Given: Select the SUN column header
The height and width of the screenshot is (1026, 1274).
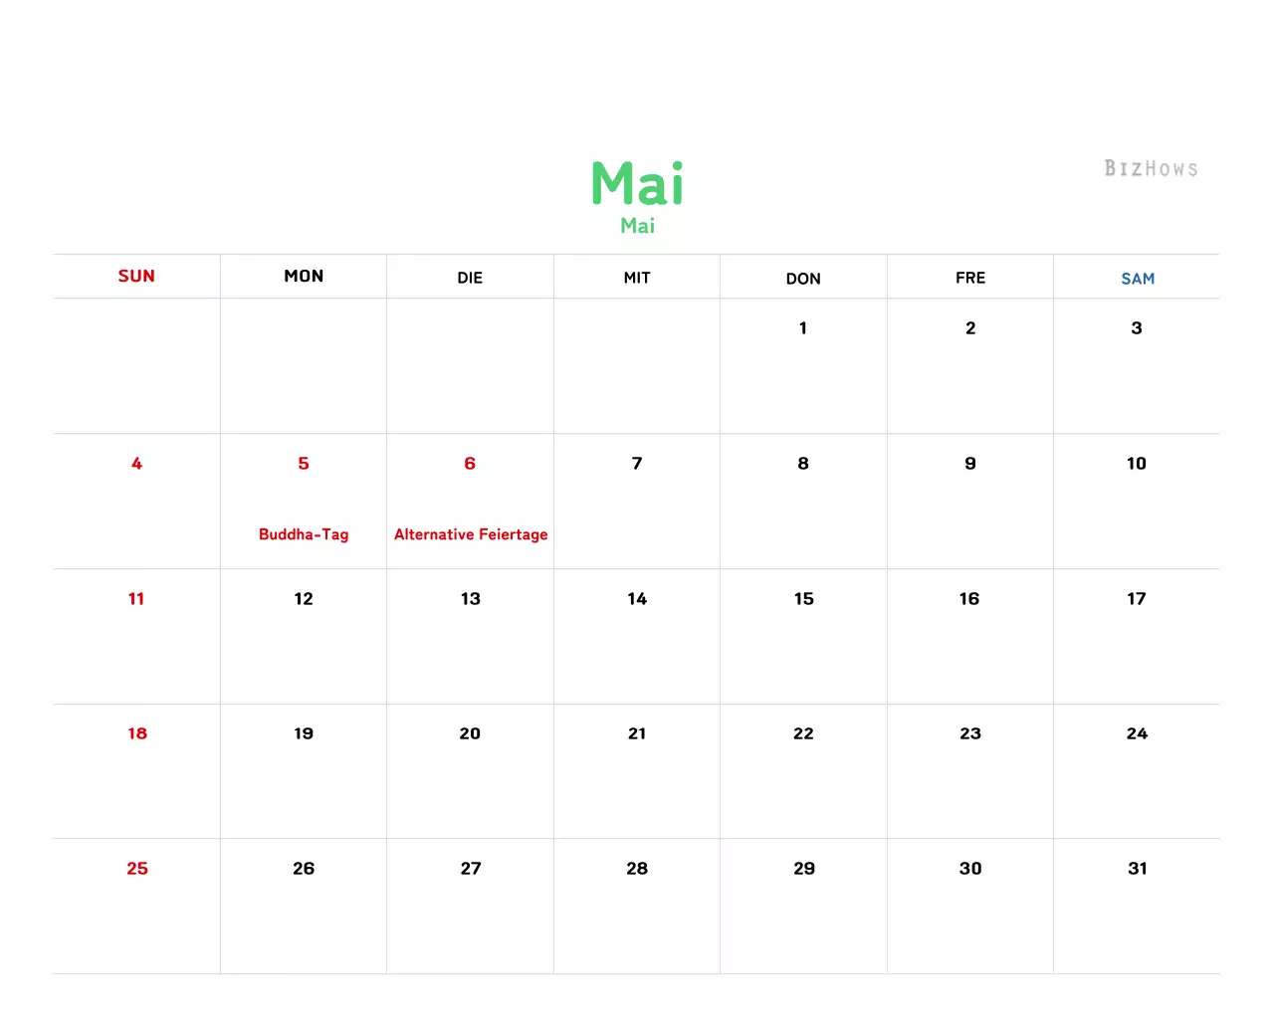Looking at the screenshot, I should tap(136, 277).
